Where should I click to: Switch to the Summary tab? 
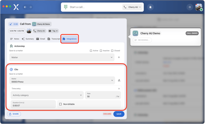(28, 39)
